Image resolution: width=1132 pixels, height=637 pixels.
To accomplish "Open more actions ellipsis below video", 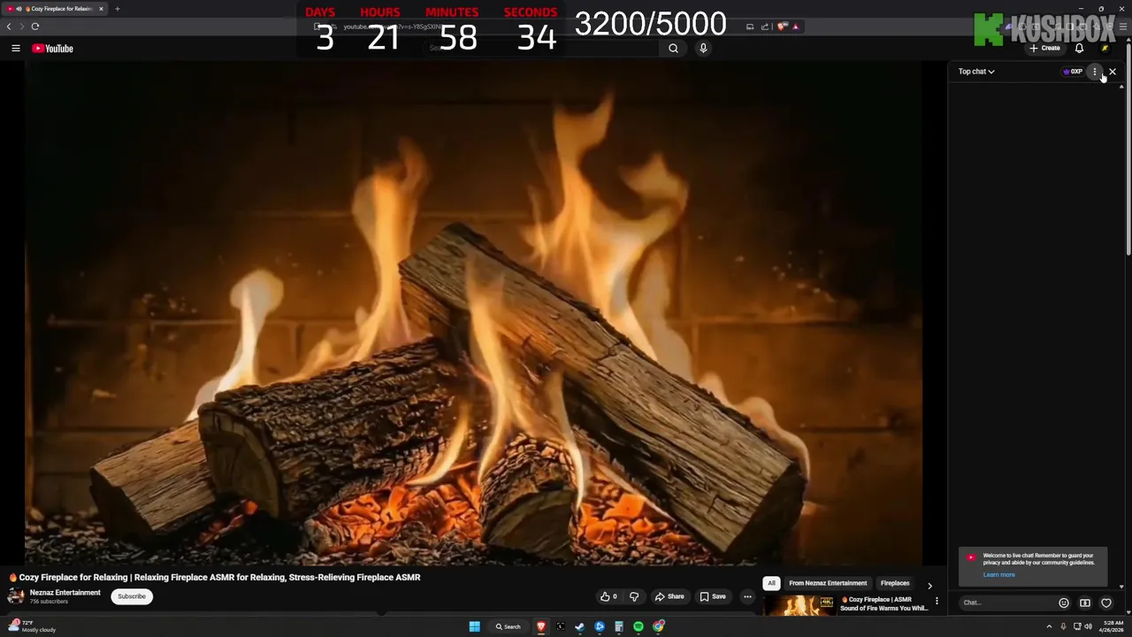I will (x=747, y=596).
